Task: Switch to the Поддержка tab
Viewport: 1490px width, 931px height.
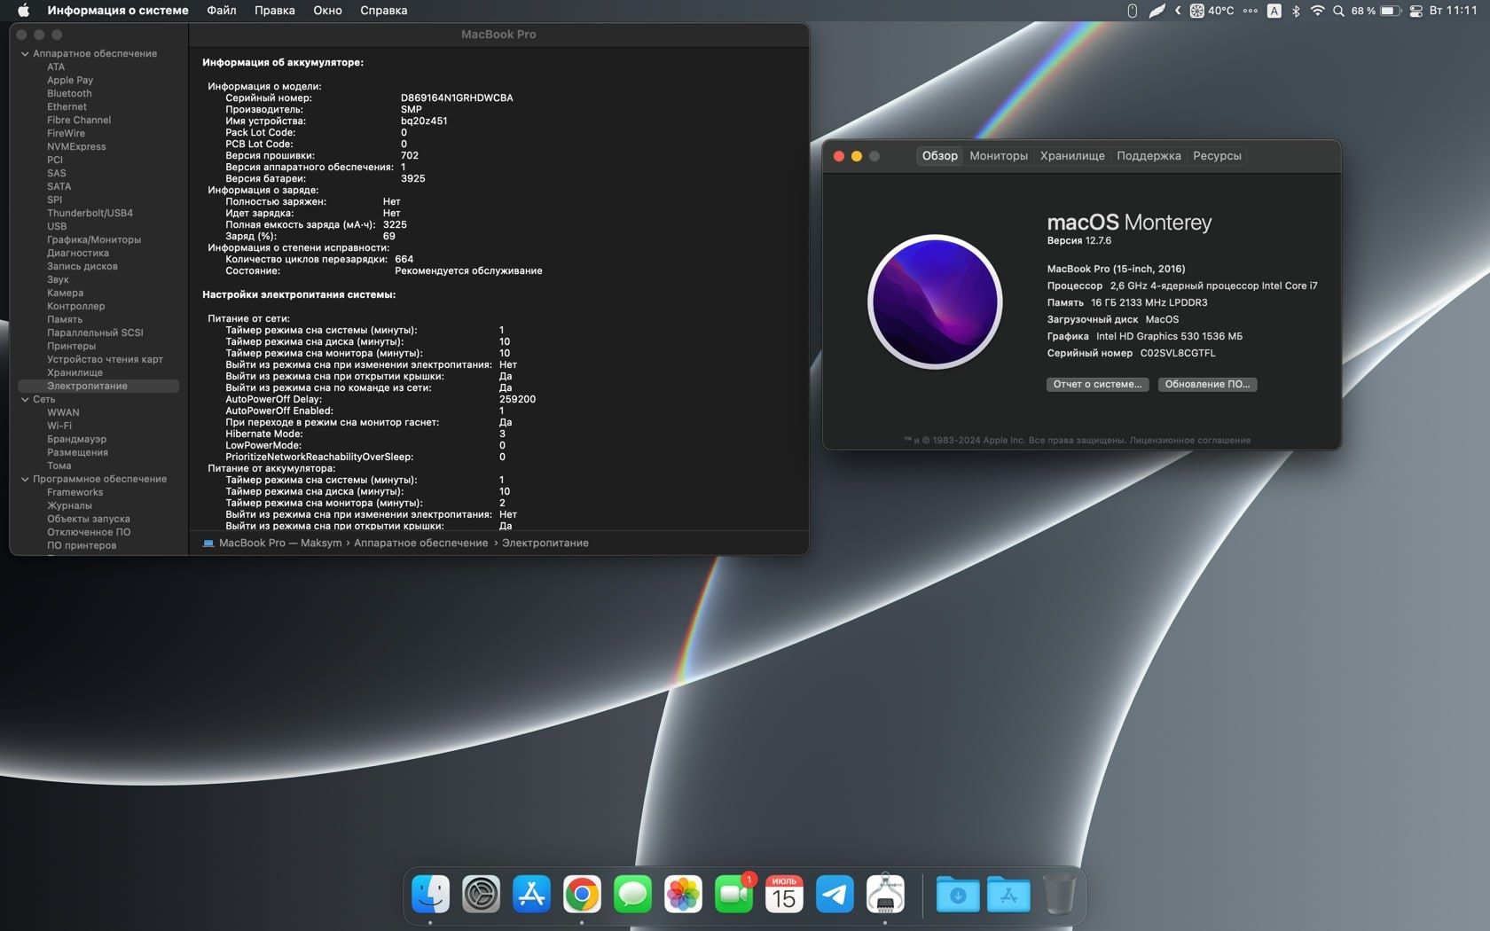Action: pyautogui.click(x=1149, y=156)
